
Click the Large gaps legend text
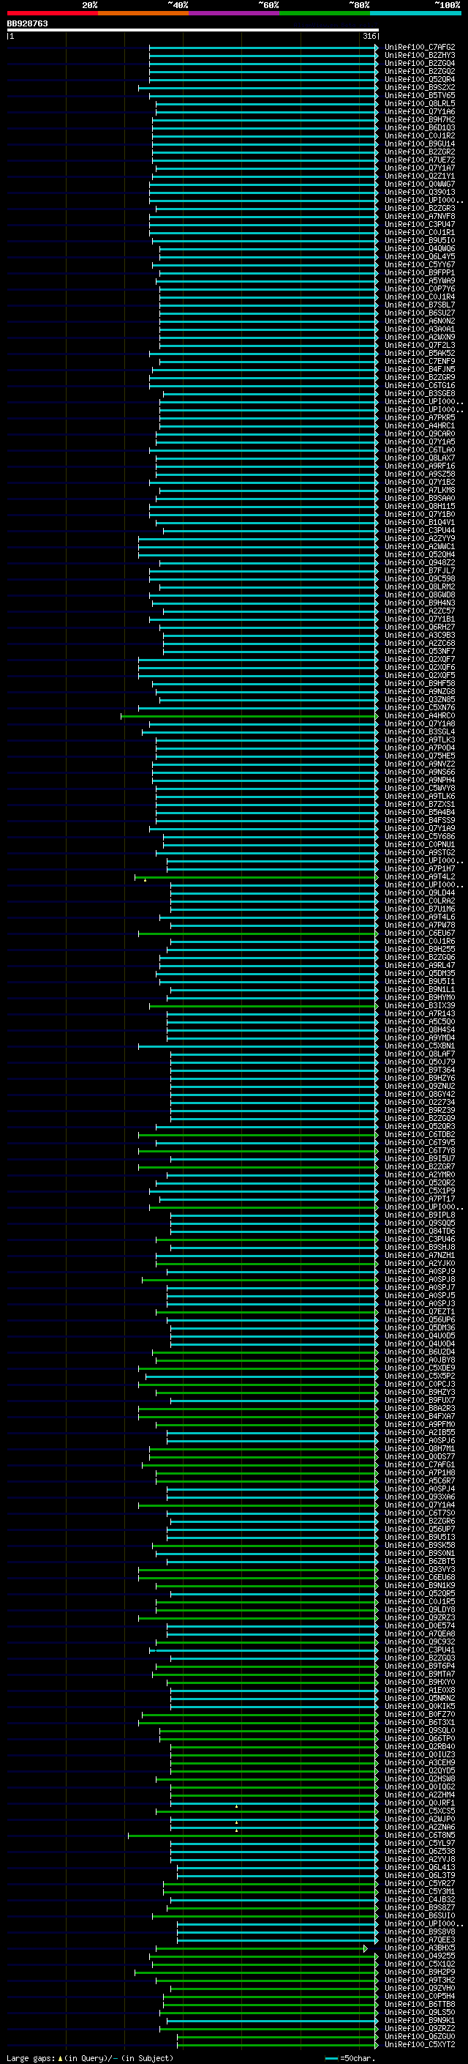tap(90, 2057)
